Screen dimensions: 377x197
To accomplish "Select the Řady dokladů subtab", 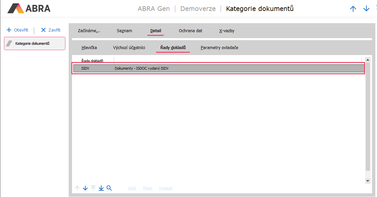I will click(x=173, y=47).
